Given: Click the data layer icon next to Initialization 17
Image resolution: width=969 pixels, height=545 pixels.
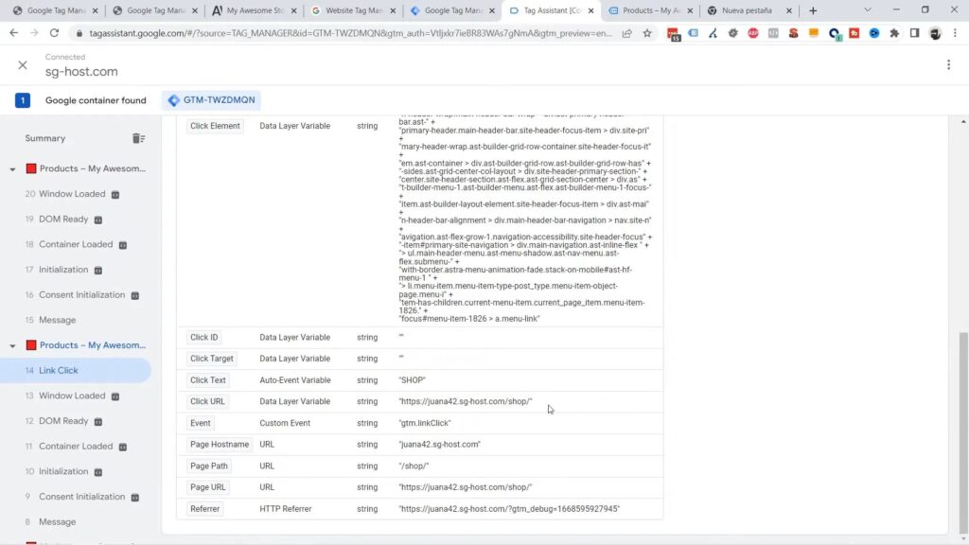Looking at the screenshot, I should (98, 271).
